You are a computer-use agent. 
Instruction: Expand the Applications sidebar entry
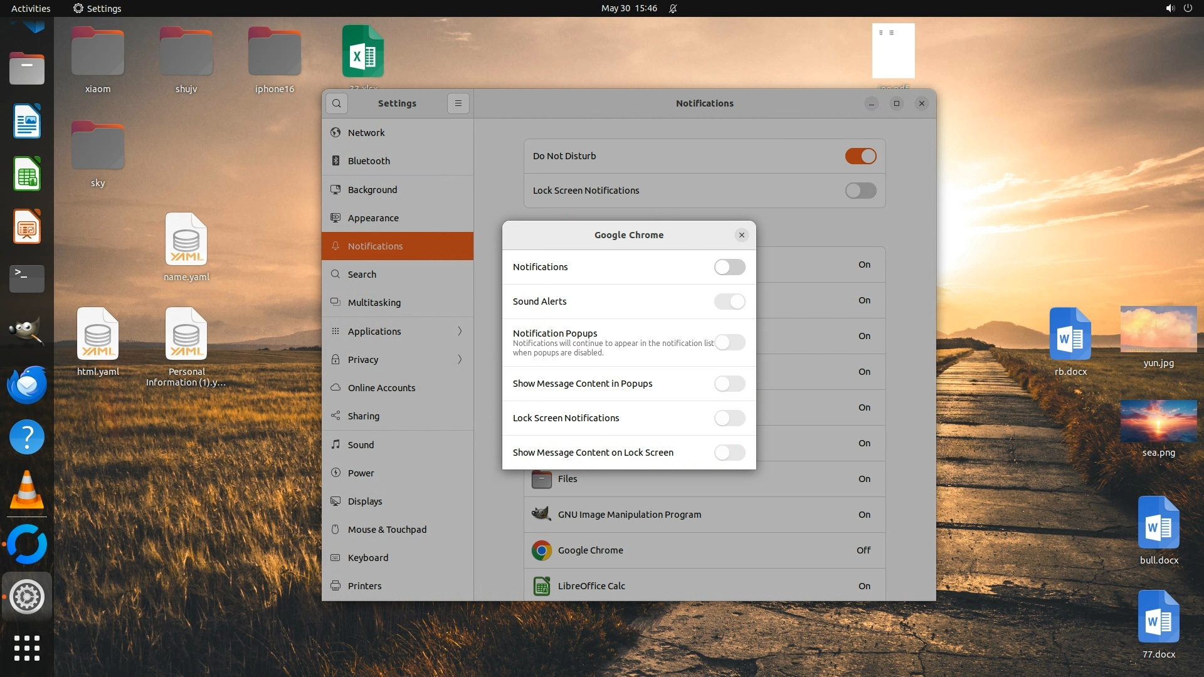(x=398, y=331)
